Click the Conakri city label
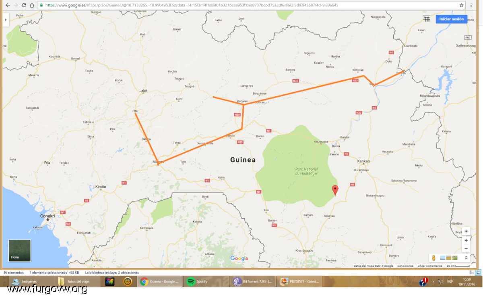The height and width of the screenshot is (301, 483). (47, 216)
